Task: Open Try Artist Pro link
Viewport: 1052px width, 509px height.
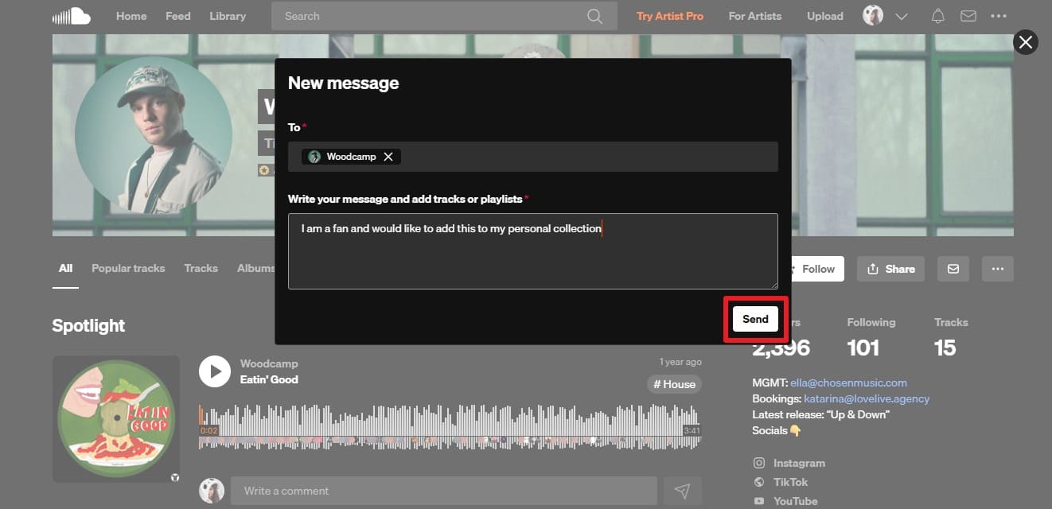Action: [x=670, y=16]
